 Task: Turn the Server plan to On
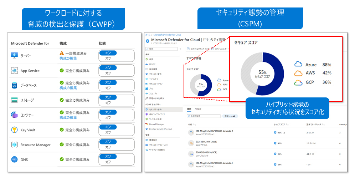tap(108, 53)
